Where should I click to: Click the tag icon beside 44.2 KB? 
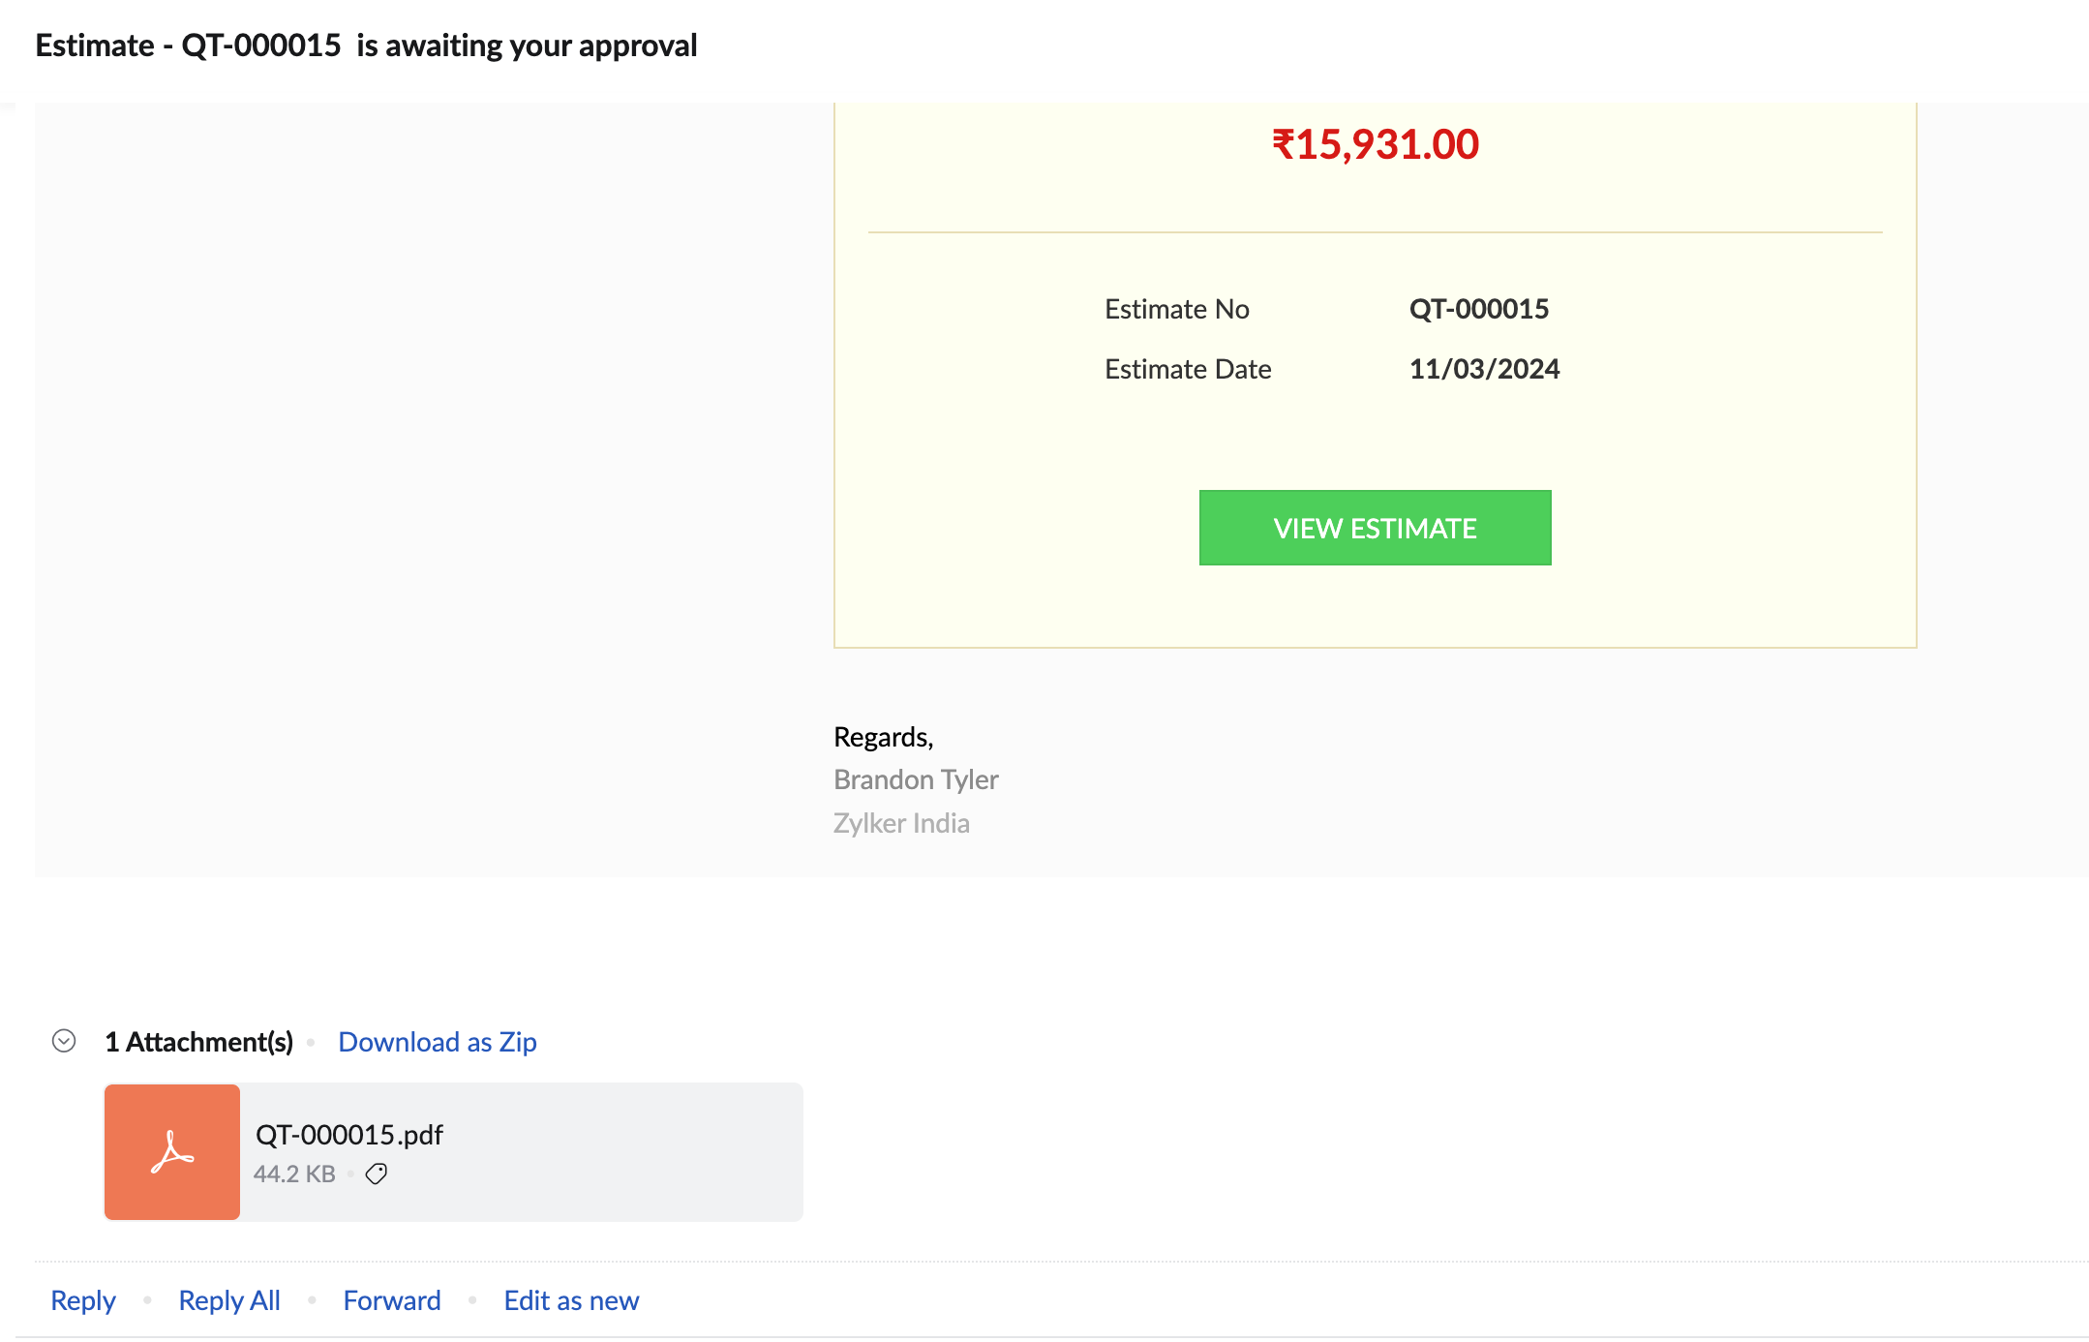377,1174
